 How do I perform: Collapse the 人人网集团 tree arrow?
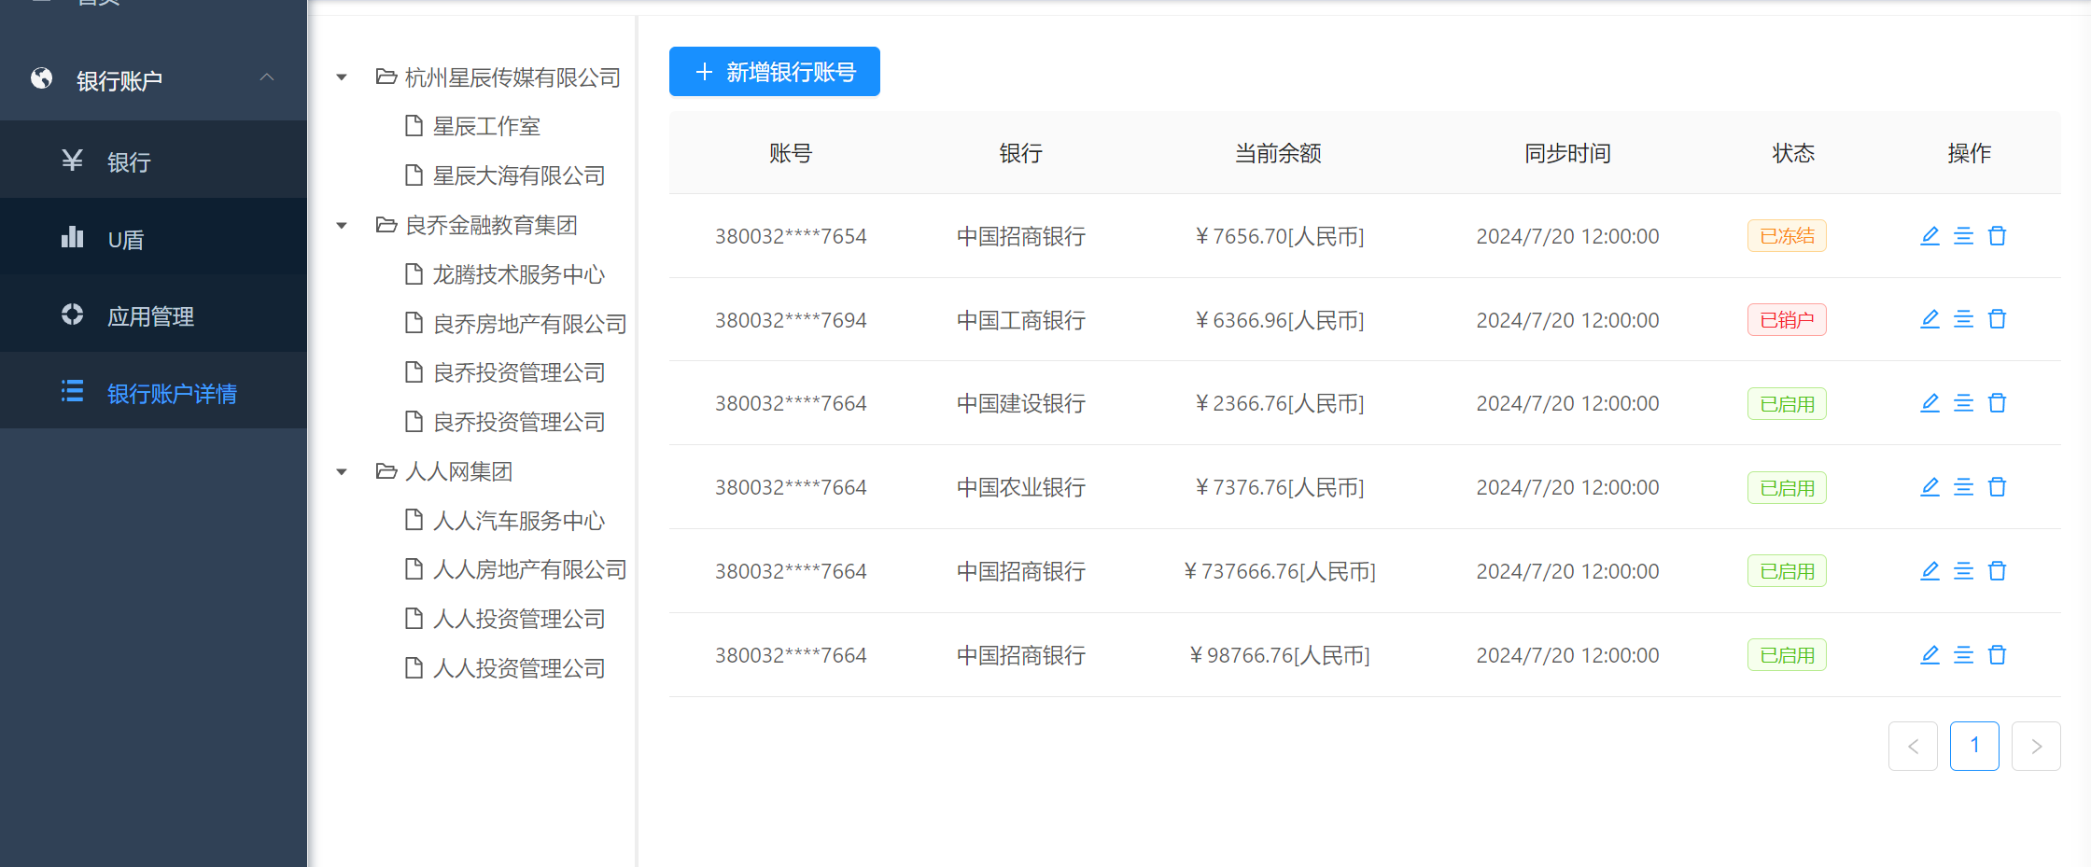click(x=342, y=472)
